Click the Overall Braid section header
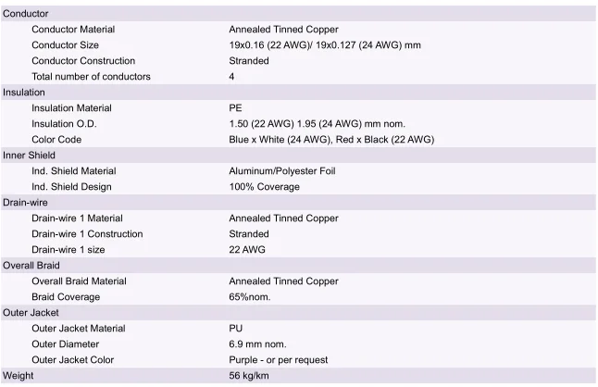 31,266
